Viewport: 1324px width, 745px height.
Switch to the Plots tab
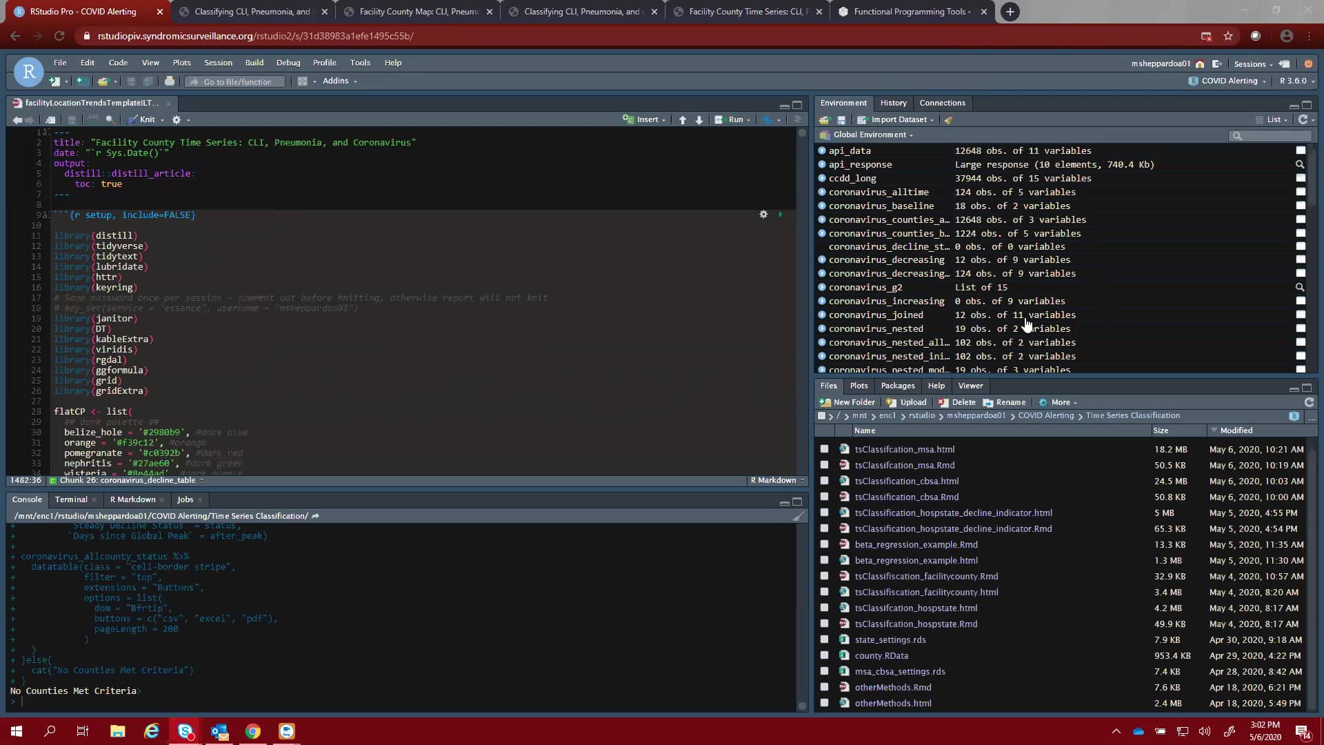pyautogui.click(x=859, y=386)
